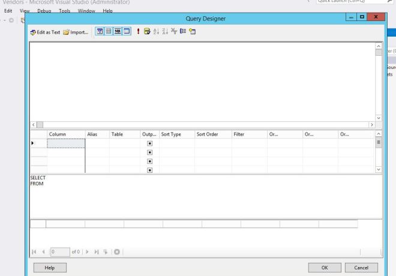The height and width of the screenshot is (276, 396).
Task: Toggle the result pane icon
Action: coord(128,32)
